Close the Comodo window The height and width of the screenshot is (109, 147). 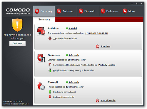pyautogui.click(x=141, y=4)
